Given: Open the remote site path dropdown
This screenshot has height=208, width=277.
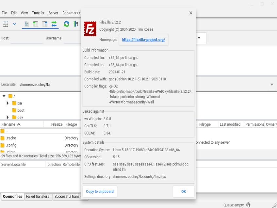Looking at the screenshot, I should [272, 85].
